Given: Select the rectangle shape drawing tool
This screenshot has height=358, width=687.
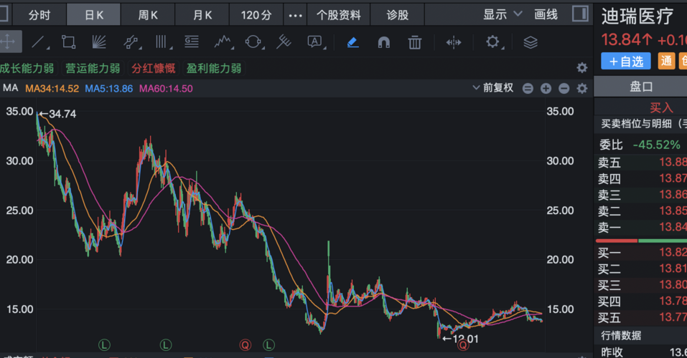Looking at the screenshot, I should (x=69, y=42).
